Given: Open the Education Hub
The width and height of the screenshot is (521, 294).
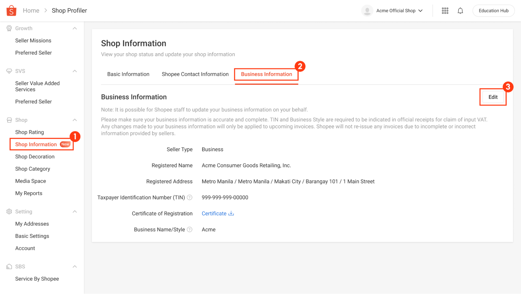Looking at the screenshot, I should click(x=493, y=10).
